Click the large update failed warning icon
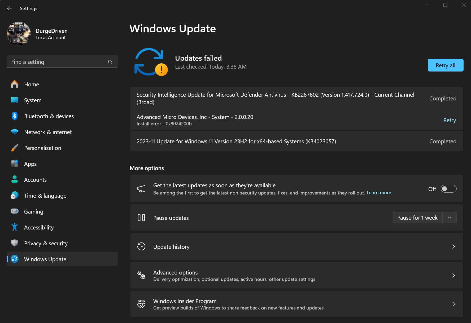 coord(151,62)
